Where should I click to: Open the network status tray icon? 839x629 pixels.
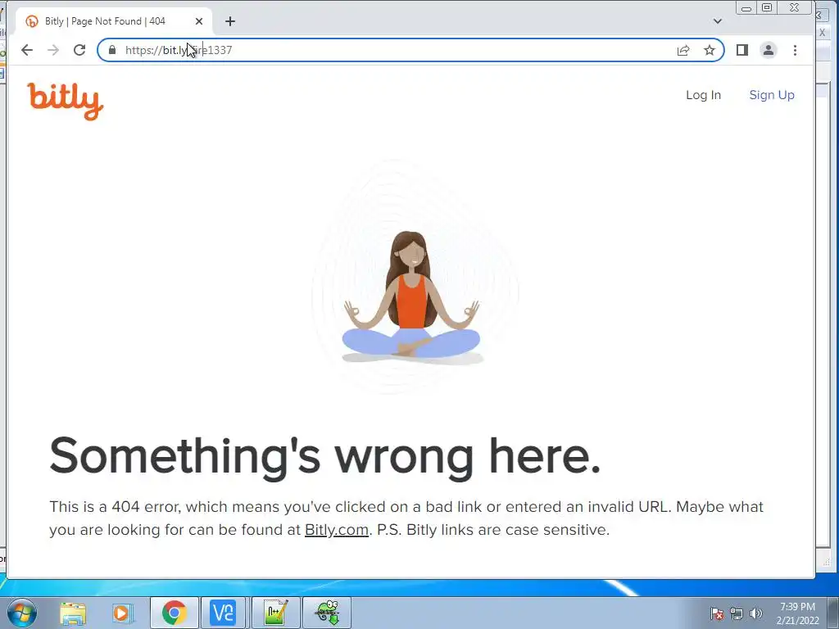pyautogui.click(x=737, y=613)
